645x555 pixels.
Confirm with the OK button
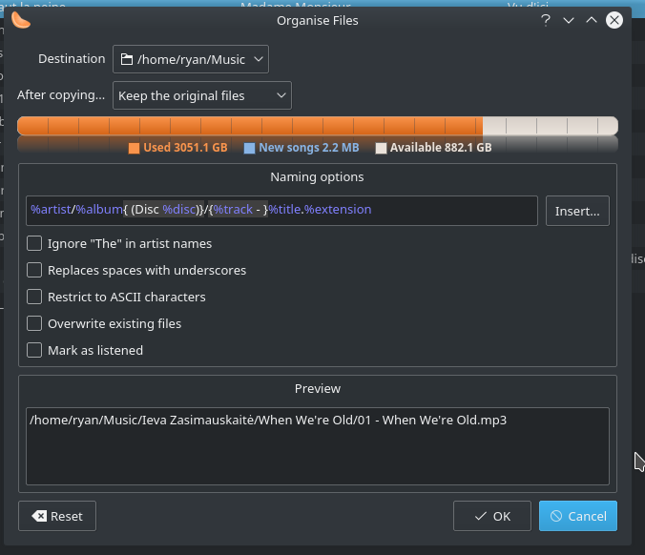click(x=492, y=516)
